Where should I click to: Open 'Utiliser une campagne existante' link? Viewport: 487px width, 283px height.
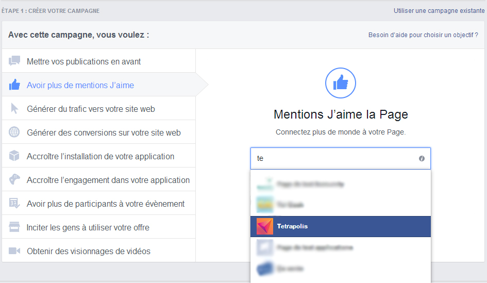439,10
